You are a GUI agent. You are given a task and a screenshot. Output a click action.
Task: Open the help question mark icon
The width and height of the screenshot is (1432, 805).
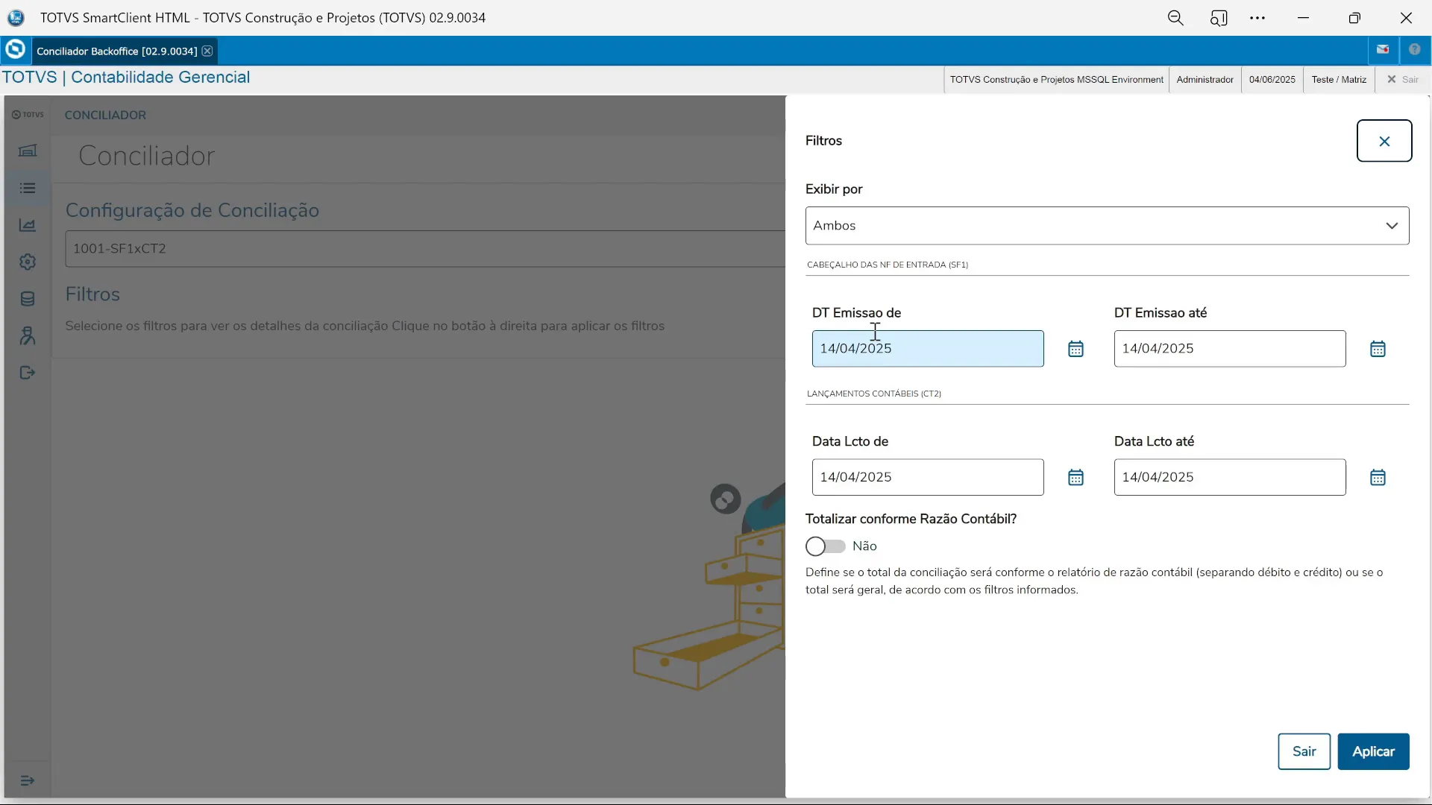tap(1416, 50)
